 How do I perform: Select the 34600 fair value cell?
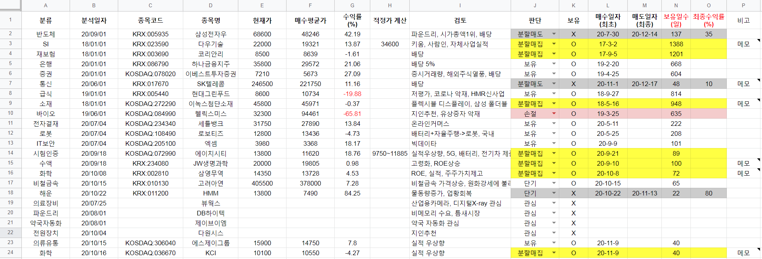(x=390, y=44)
